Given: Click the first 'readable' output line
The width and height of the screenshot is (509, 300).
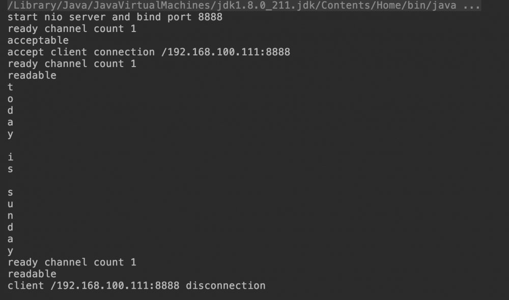Looking at the screenshot, I should [32, 76].
